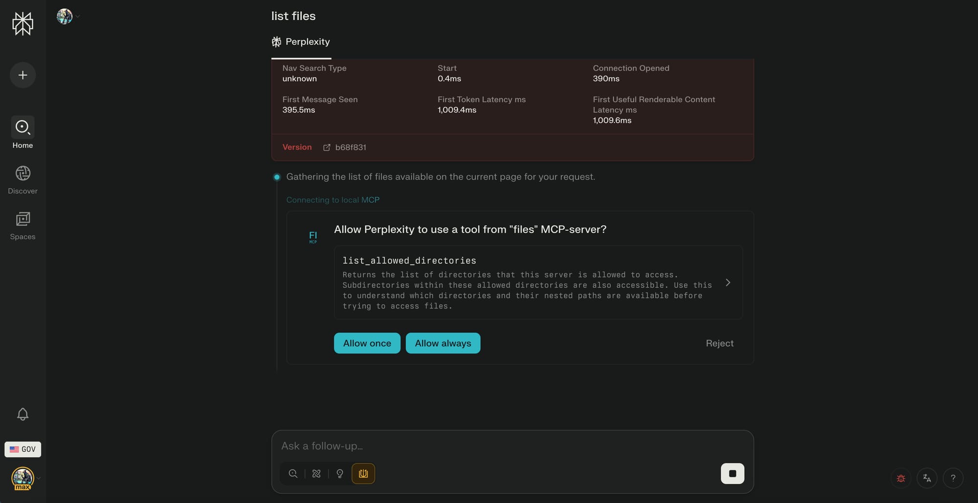Toggle the Search mode icon in input bar
Image resolution: width=978 pixels, height=503 pixels.
(x=293, y=474)
